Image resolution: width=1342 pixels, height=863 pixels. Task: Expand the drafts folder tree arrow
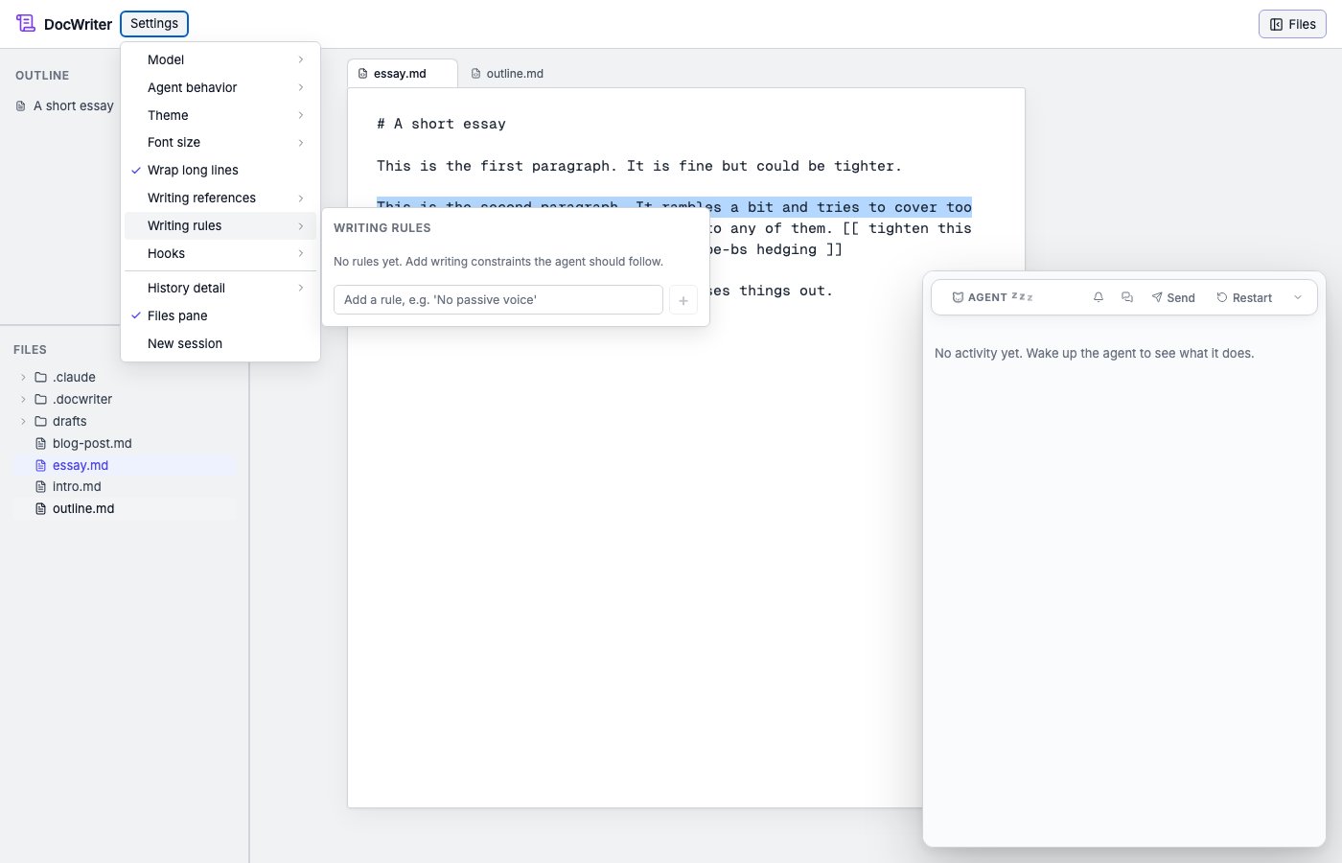[24, 422]
